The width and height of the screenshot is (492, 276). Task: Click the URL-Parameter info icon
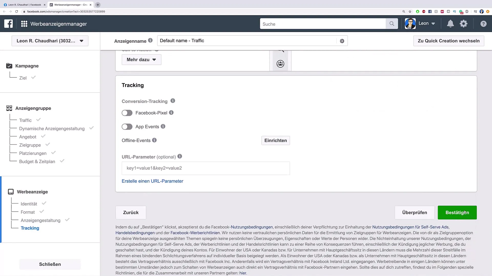coord(180,156)
